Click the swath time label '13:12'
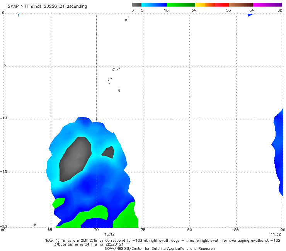The image size is (286, 251). [x=109, y=234]
